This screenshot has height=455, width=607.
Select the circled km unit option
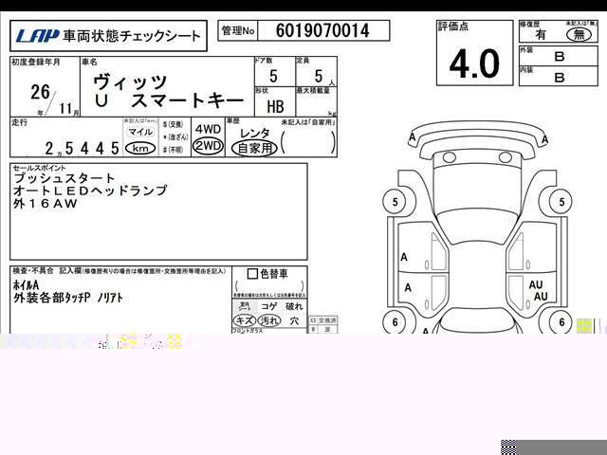(x=140, y=149)
